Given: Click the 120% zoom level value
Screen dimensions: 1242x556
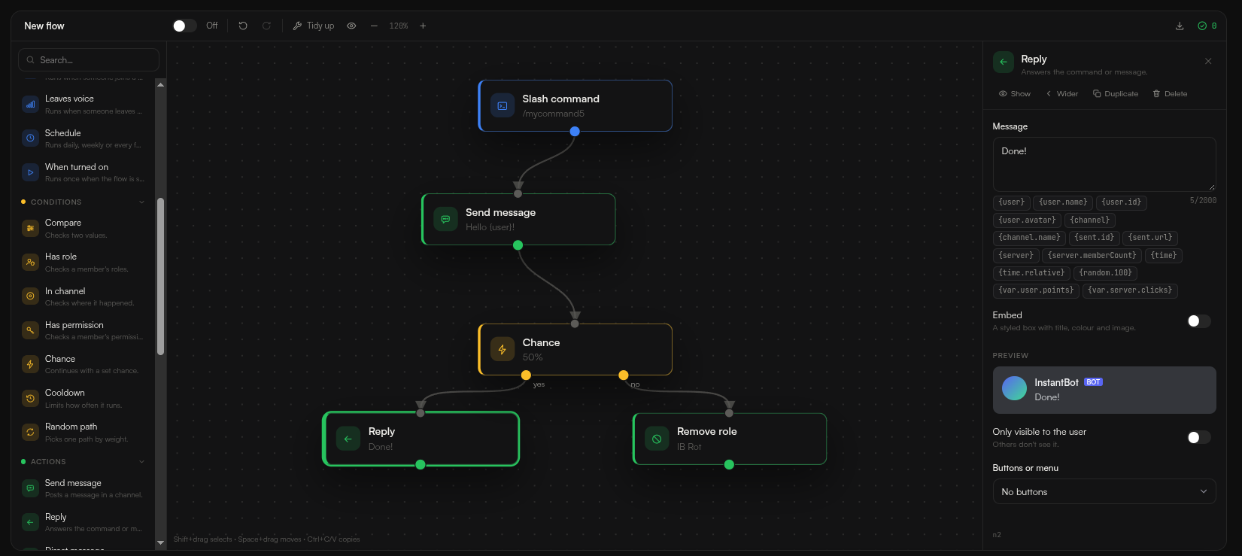Looking at the screenshot, I should click(x=399, y=26).
